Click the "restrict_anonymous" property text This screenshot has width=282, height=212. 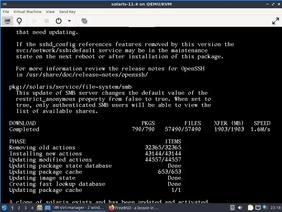click(x=45, y=99)
